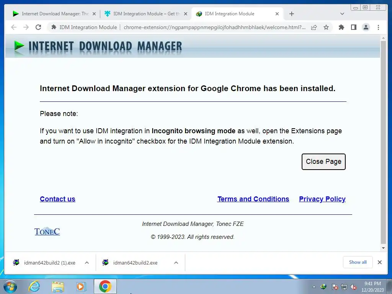The height and width of the screenshot is (294, 392).
Task: Reload the current page
Action: click(38, 27)
